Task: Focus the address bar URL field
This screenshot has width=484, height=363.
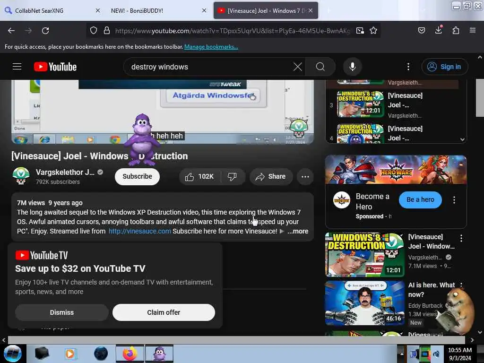Action: pyautogui.click(x=233, y=31)
